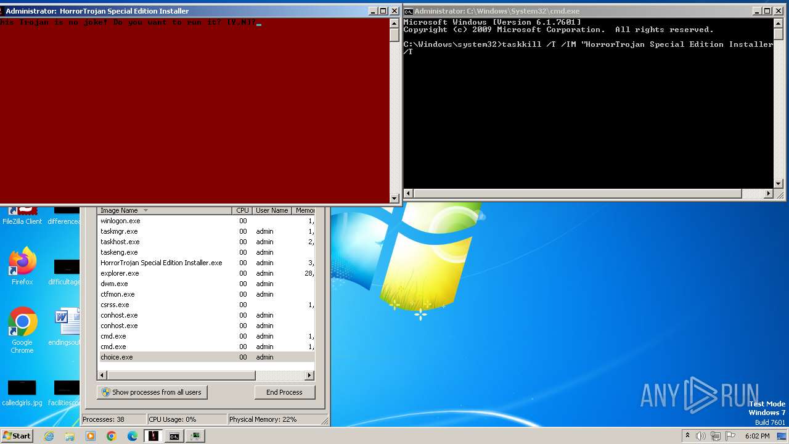Viewport: 789px width, 444px height.
Task: Select the taskmgr.exe process row
Action: coord(206,231)
